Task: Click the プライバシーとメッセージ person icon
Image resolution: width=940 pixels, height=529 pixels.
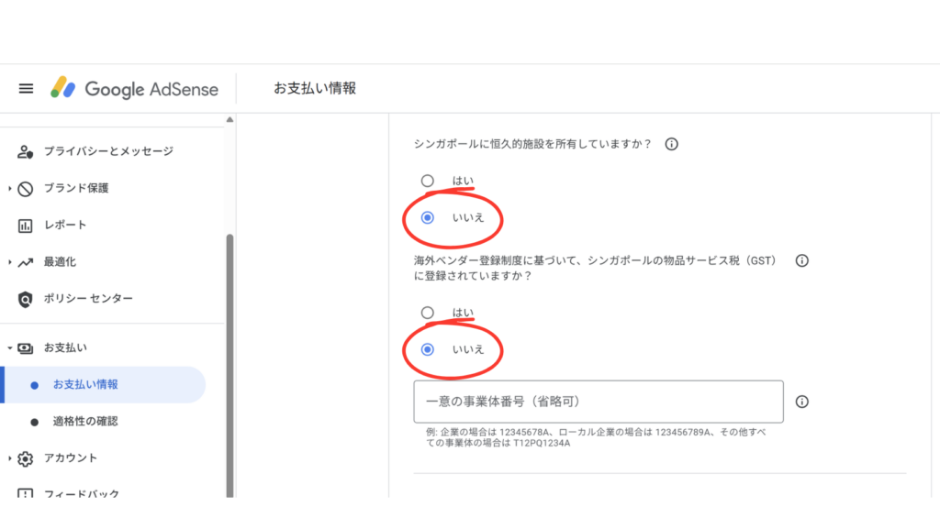Action: click(x=25, y=151)
